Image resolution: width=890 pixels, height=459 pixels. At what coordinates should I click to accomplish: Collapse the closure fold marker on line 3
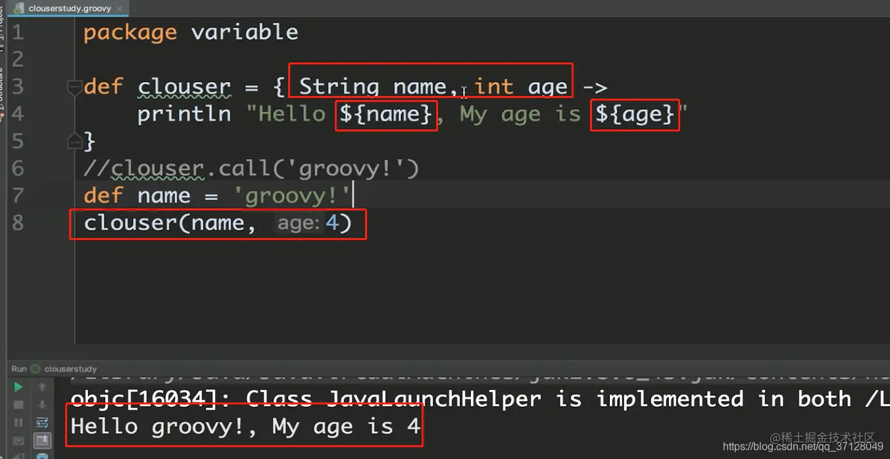[x=74, y=87]
